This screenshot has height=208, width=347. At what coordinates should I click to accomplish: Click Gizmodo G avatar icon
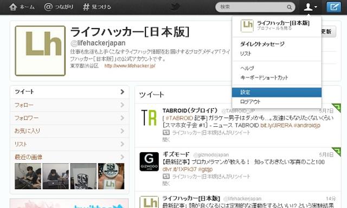[149, 161]
